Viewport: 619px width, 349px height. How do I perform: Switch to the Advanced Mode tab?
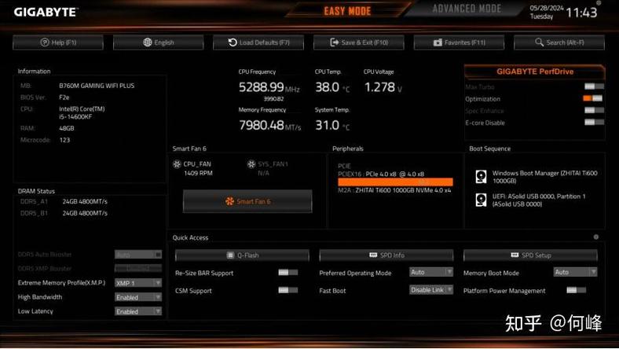[467, 9]
